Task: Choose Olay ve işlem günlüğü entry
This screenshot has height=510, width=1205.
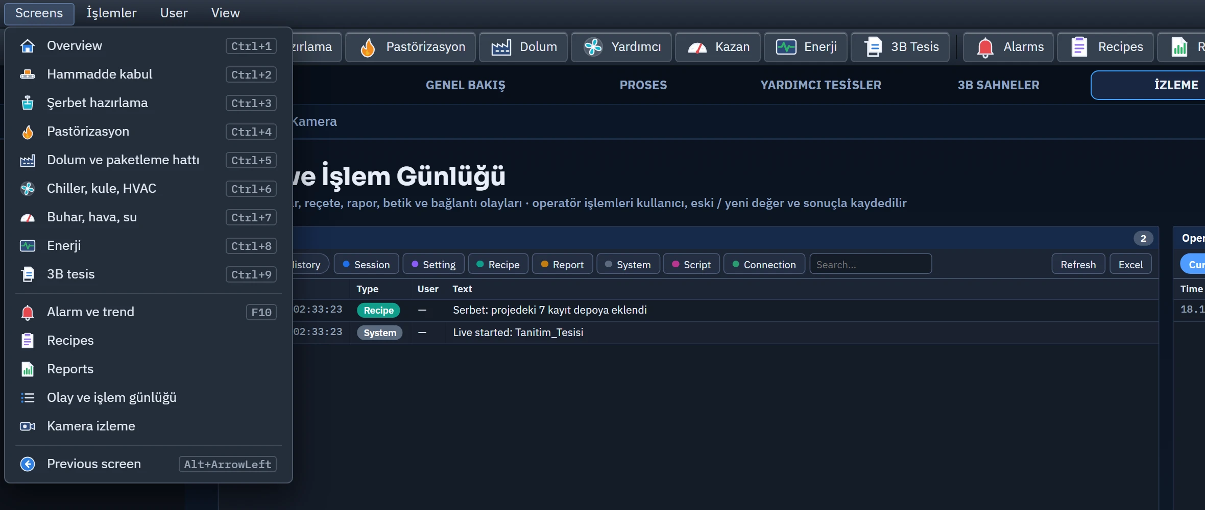Action: coord(149,398)
